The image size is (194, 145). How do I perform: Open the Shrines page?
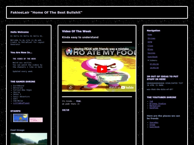[x=151, y=38]
